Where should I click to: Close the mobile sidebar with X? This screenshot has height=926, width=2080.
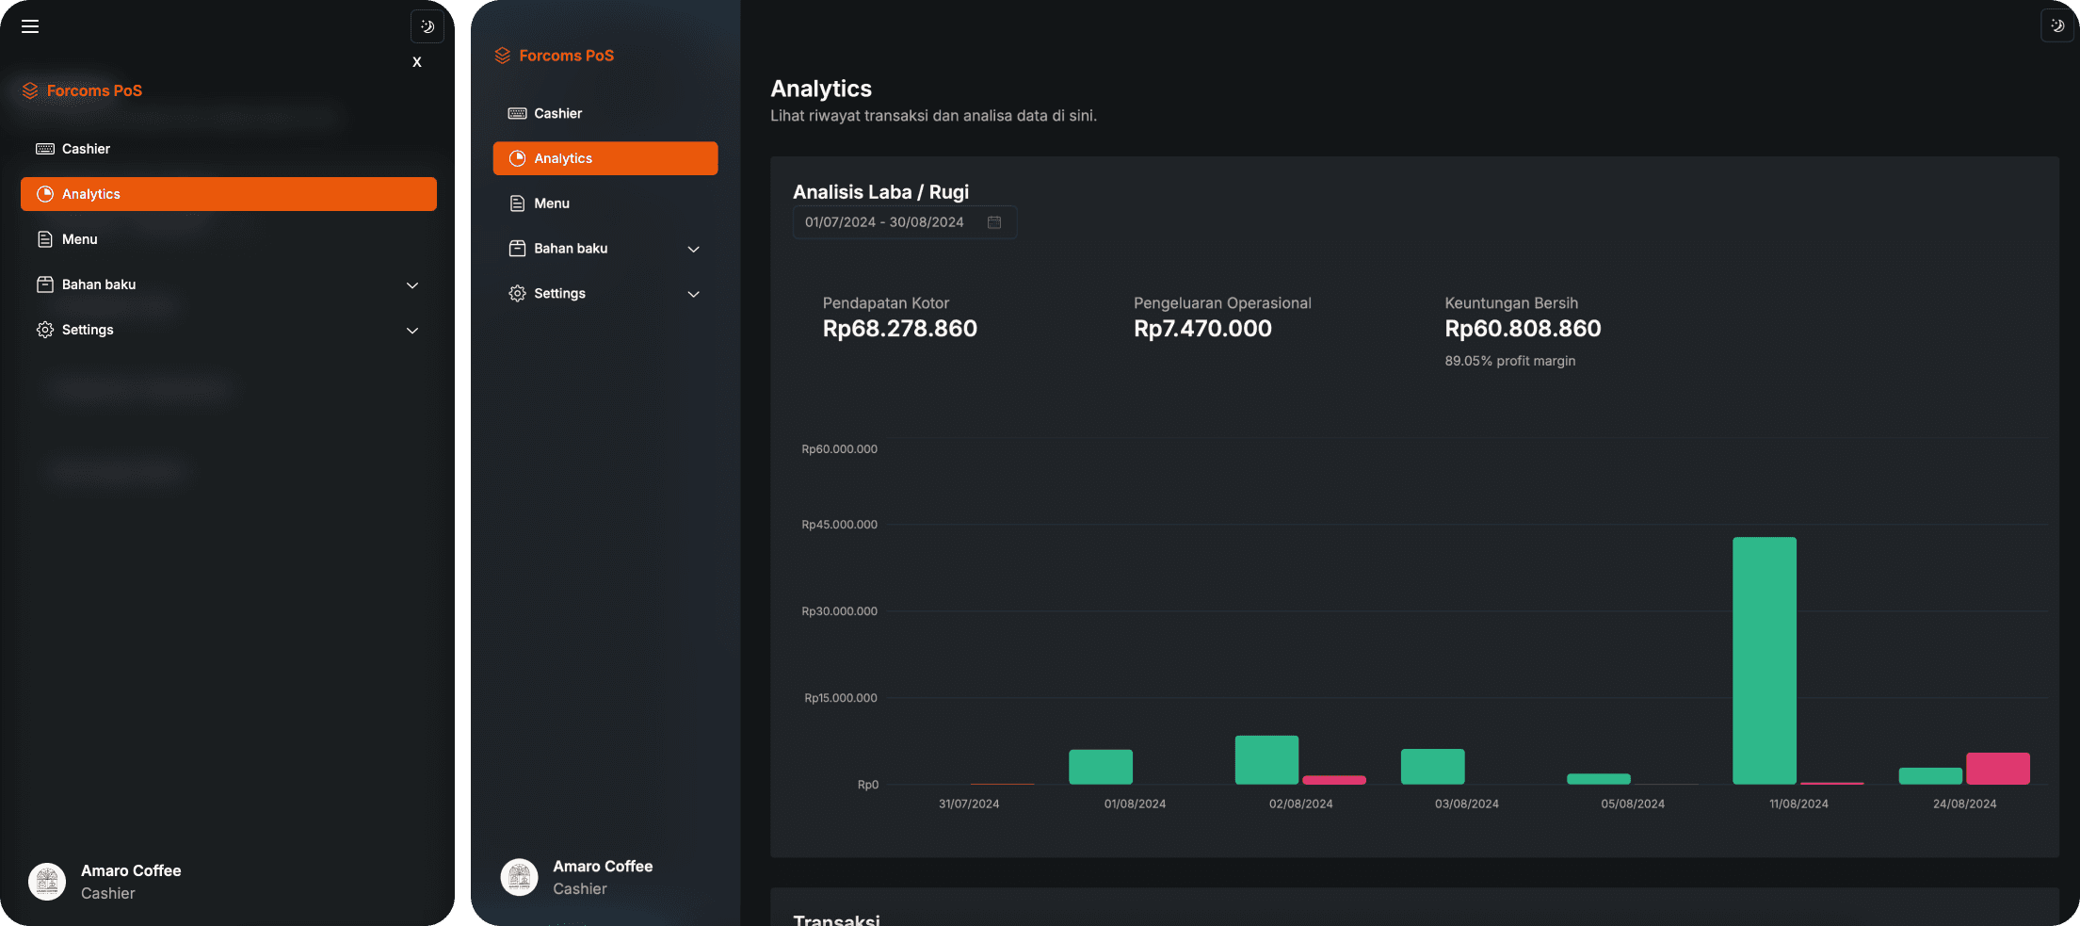pyautogui.click(x=416, y=62)
